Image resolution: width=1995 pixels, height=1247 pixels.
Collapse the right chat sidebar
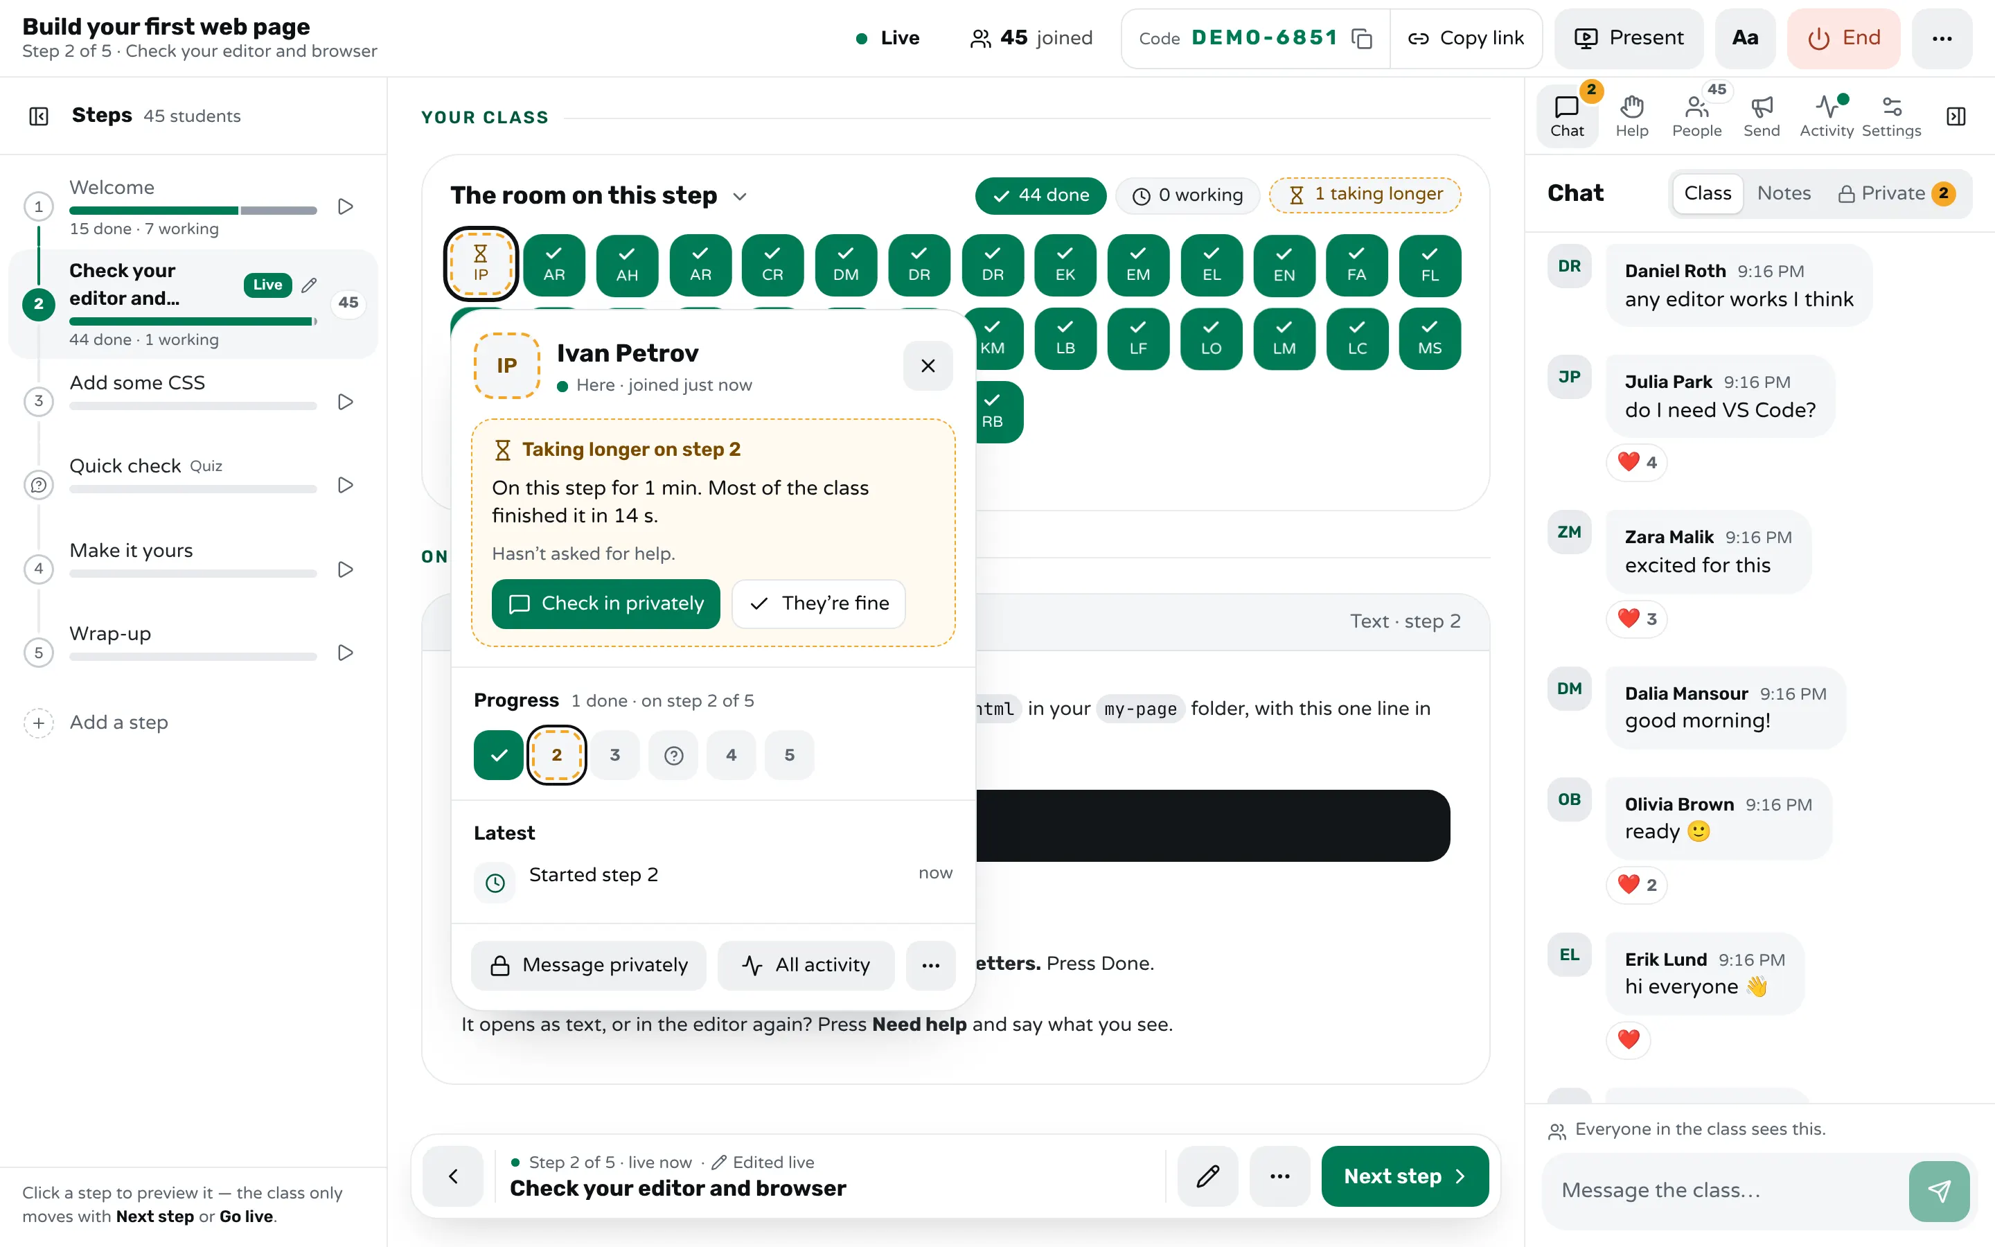1956,116
